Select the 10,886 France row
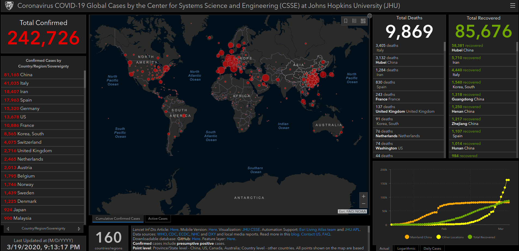Screen dimensions: 519x251 43,125
